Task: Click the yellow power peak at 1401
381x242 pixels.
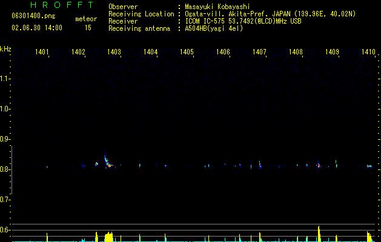Action: 47,237
